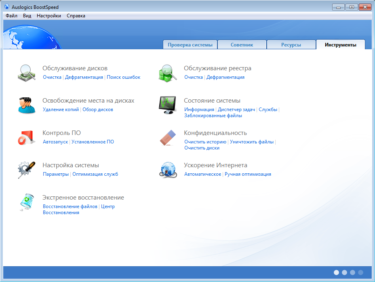The height and width of the screenshot is (282, 375).
Task: Switch to the Ресурсы tab
Action: (x=291, y=45)
